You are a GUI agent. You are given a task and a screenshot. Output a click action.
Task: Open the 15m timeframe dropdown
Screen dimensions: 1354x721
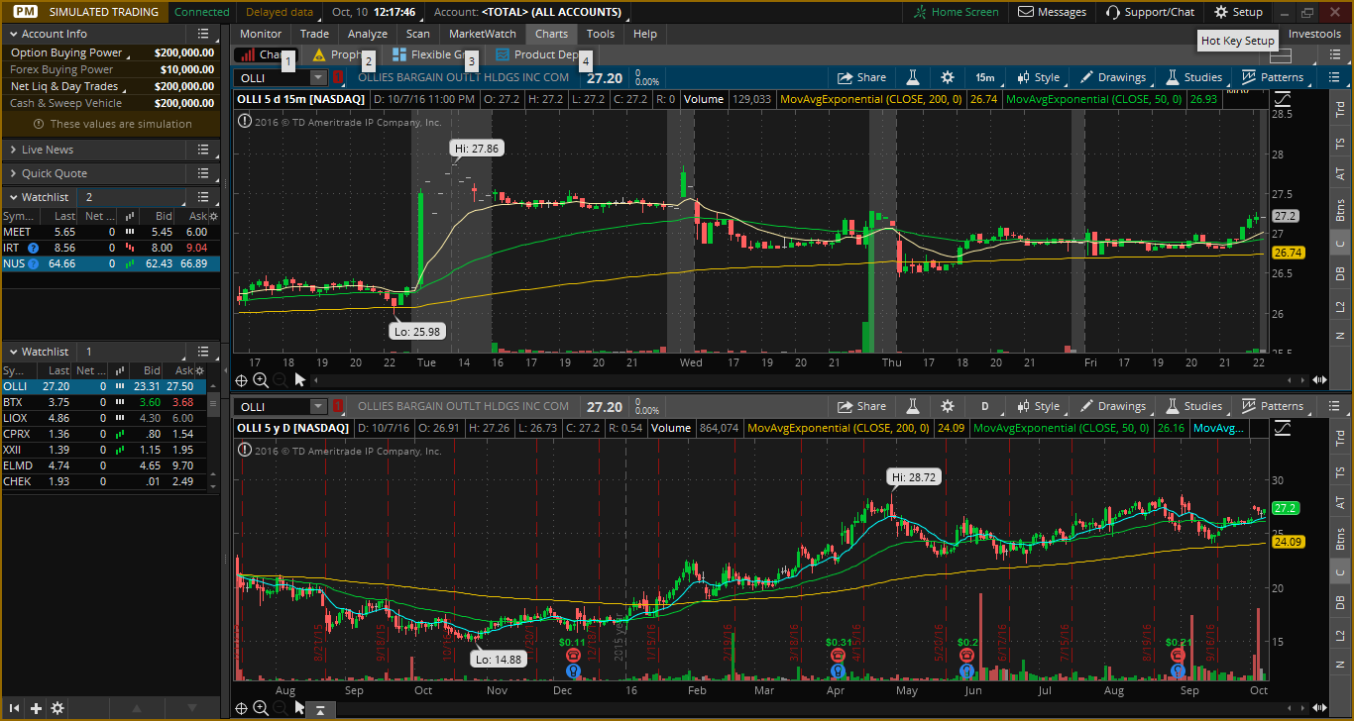pyautogui.click(x=984, y=77)
